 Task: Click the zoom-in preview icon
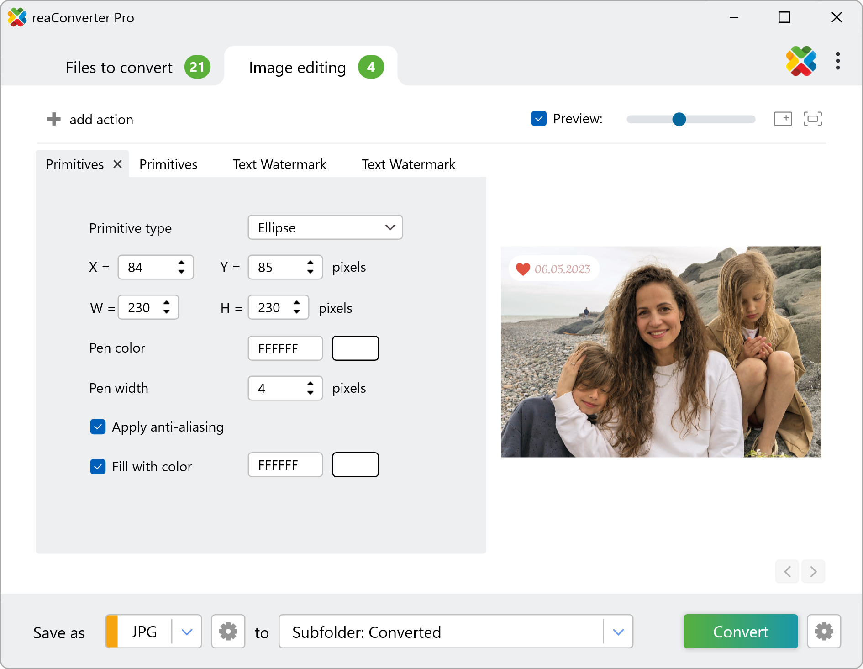(783, 119)
